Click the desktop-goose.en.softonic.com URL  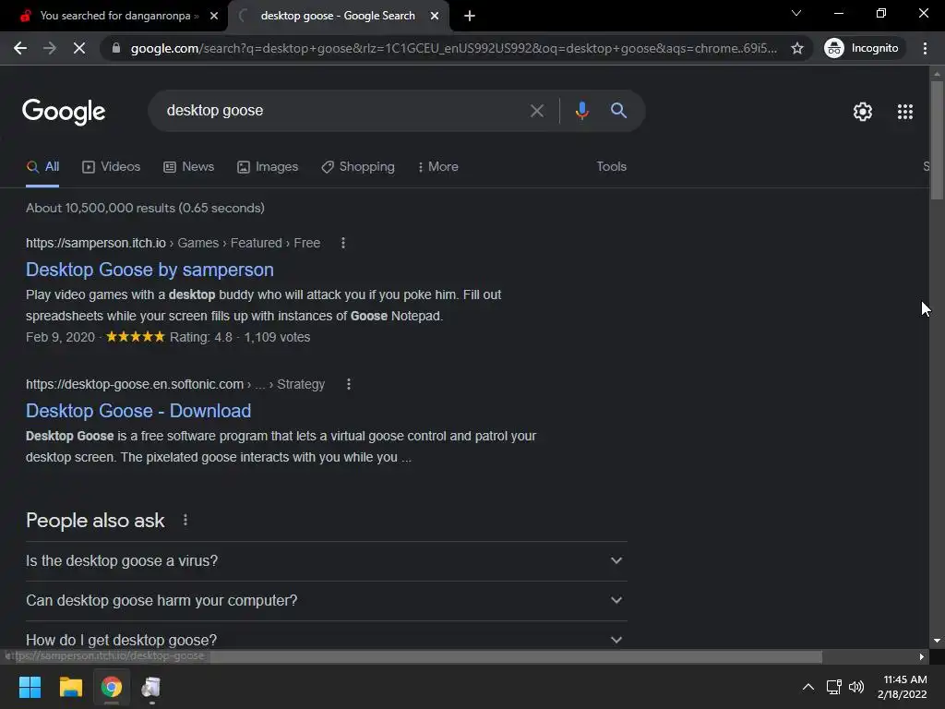tap(135, 384)
